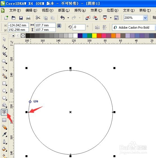The width and height of the screenshot is (156, 158).
Task: Activate the Zoom magnifier tool
Action: tap(4, 61)
